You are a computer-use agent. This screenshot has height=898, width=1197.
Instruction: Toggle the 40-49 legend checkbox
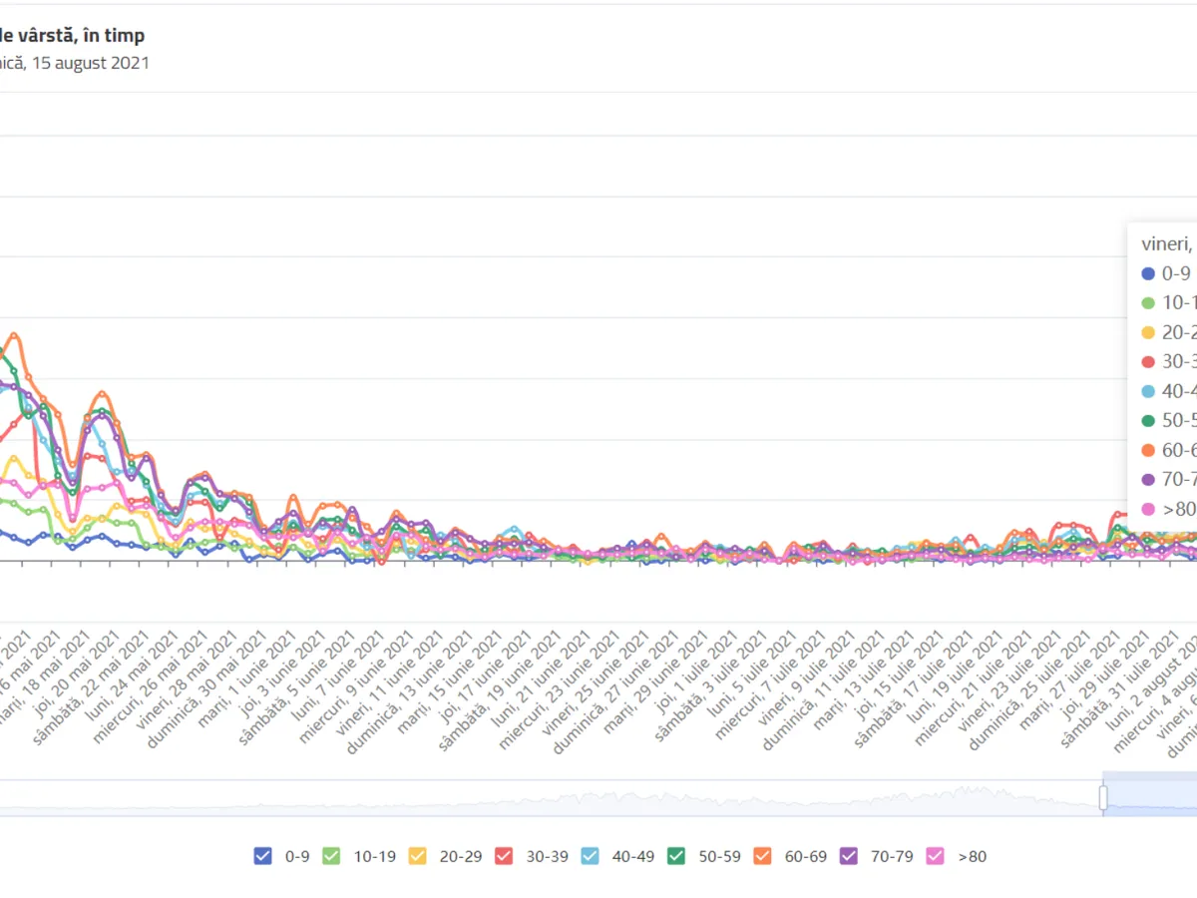[x=590, y=855]
